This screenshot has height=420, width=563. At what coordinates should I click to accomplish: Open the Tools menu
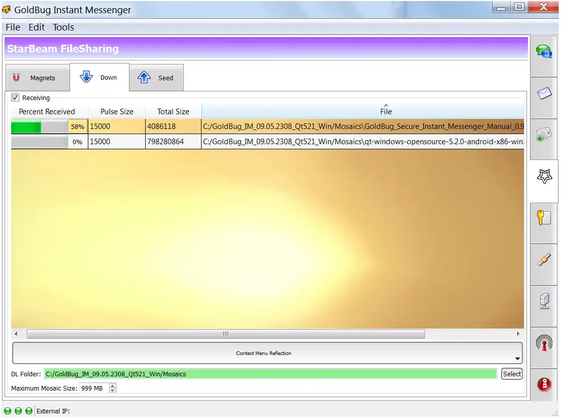tap(63, 27)
